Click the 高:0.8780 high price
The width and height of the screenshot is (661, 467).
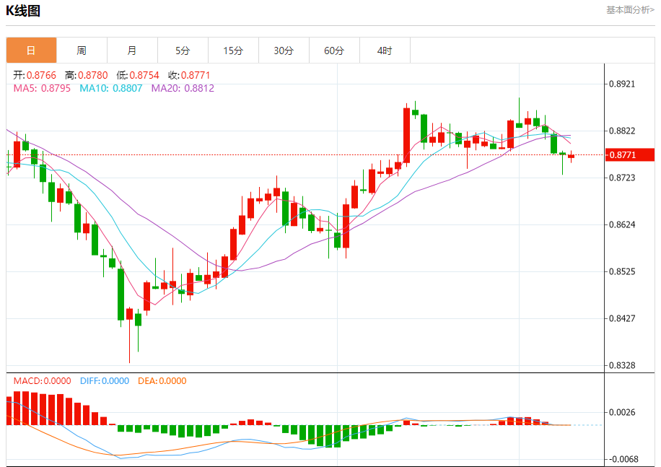pos(87,76)
